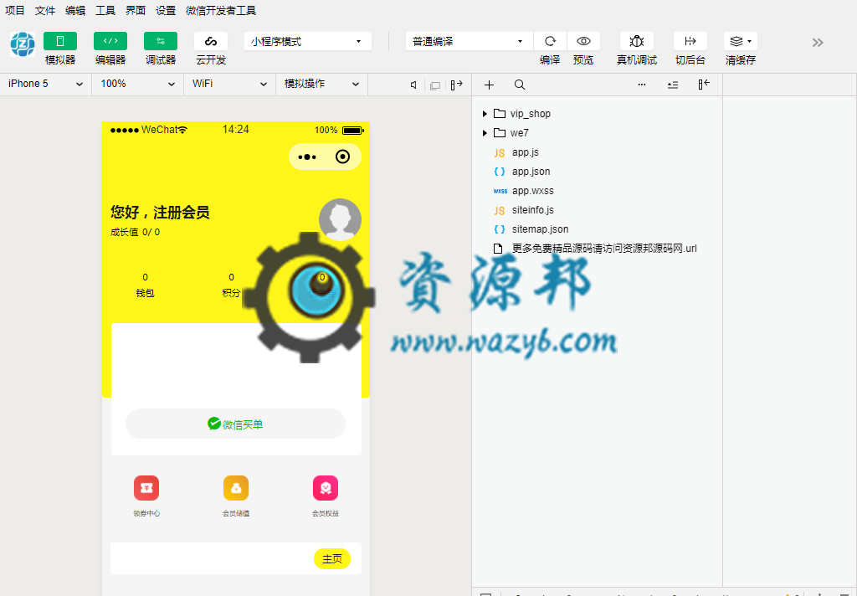The image size is (857, 596).
Task: Start 真机调试 remote debugging
Action: tap(637, 42)
